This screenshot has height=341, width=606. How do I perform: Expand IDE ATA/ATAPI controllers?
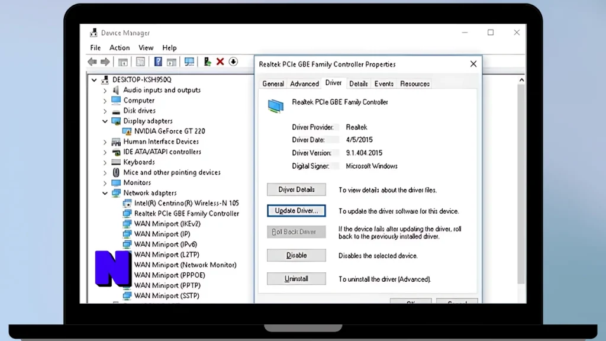(105, 152)
